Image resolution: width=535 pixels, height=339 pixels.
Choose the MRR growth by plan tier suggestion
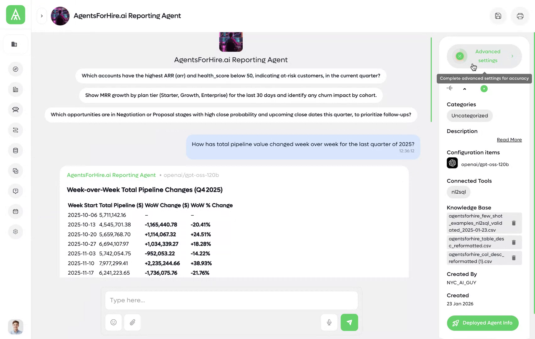tap(231, 95)
